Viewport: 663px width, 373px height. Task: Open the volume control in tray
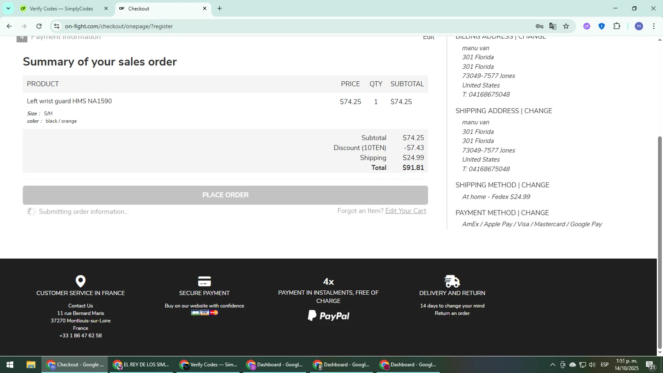[x=592, y=365]
